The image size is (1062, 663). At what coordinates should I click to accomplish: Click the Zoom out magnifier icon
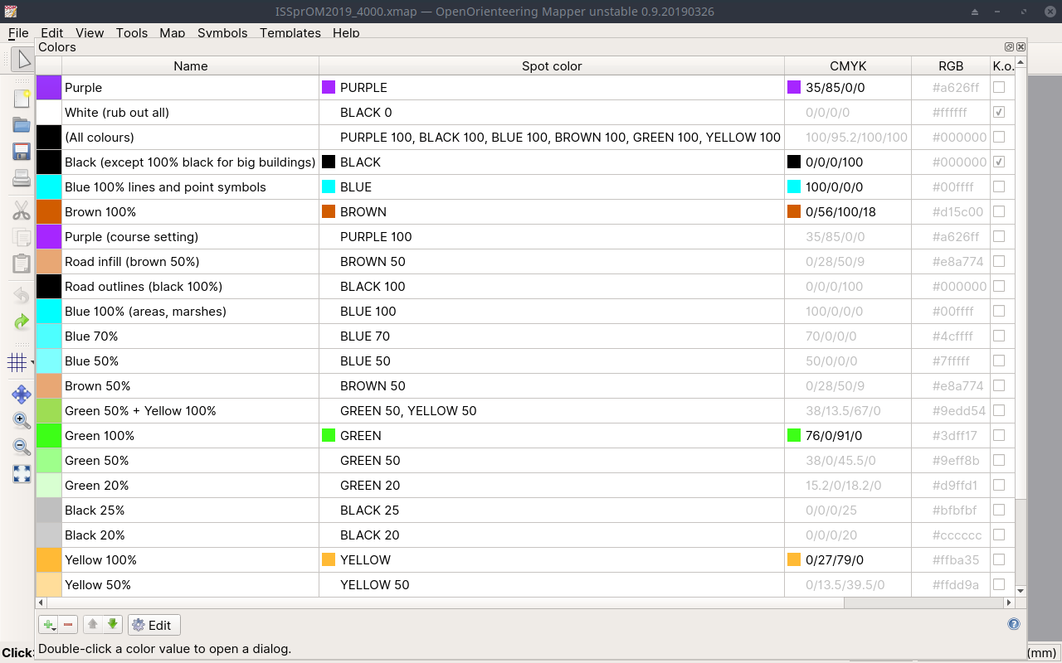coord(22,447)
